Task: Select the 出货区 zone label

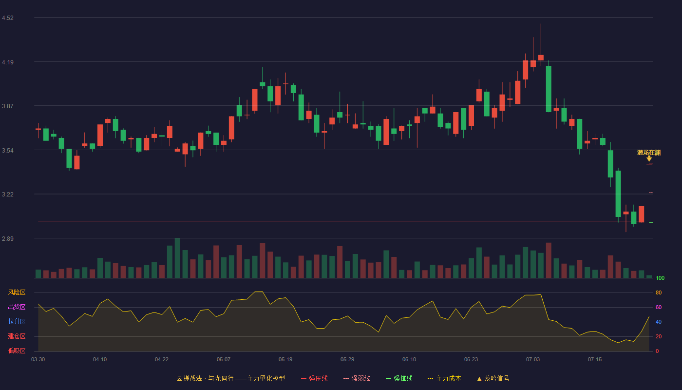Action: point(17,307)
